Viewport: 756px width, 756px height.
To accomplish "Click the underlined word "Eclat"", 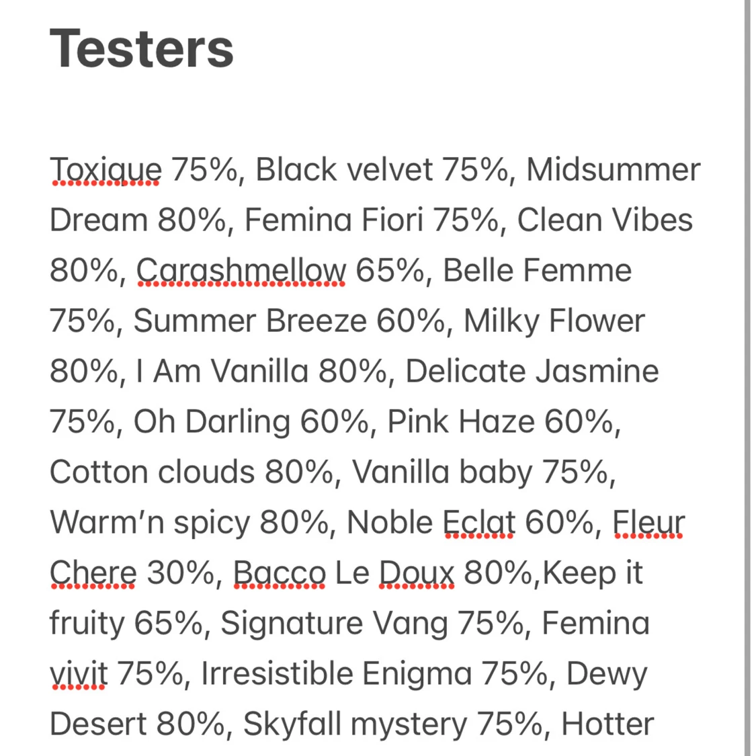I will pos(479,523).
